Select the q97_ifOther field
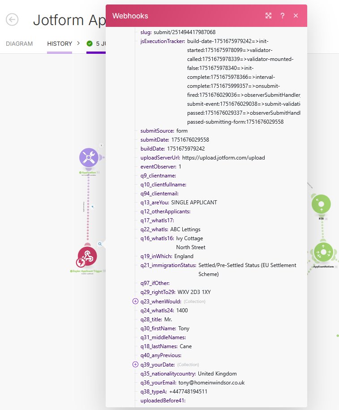Image resolution: width=339 pixels, height=410 pixels. pos(155,283)
